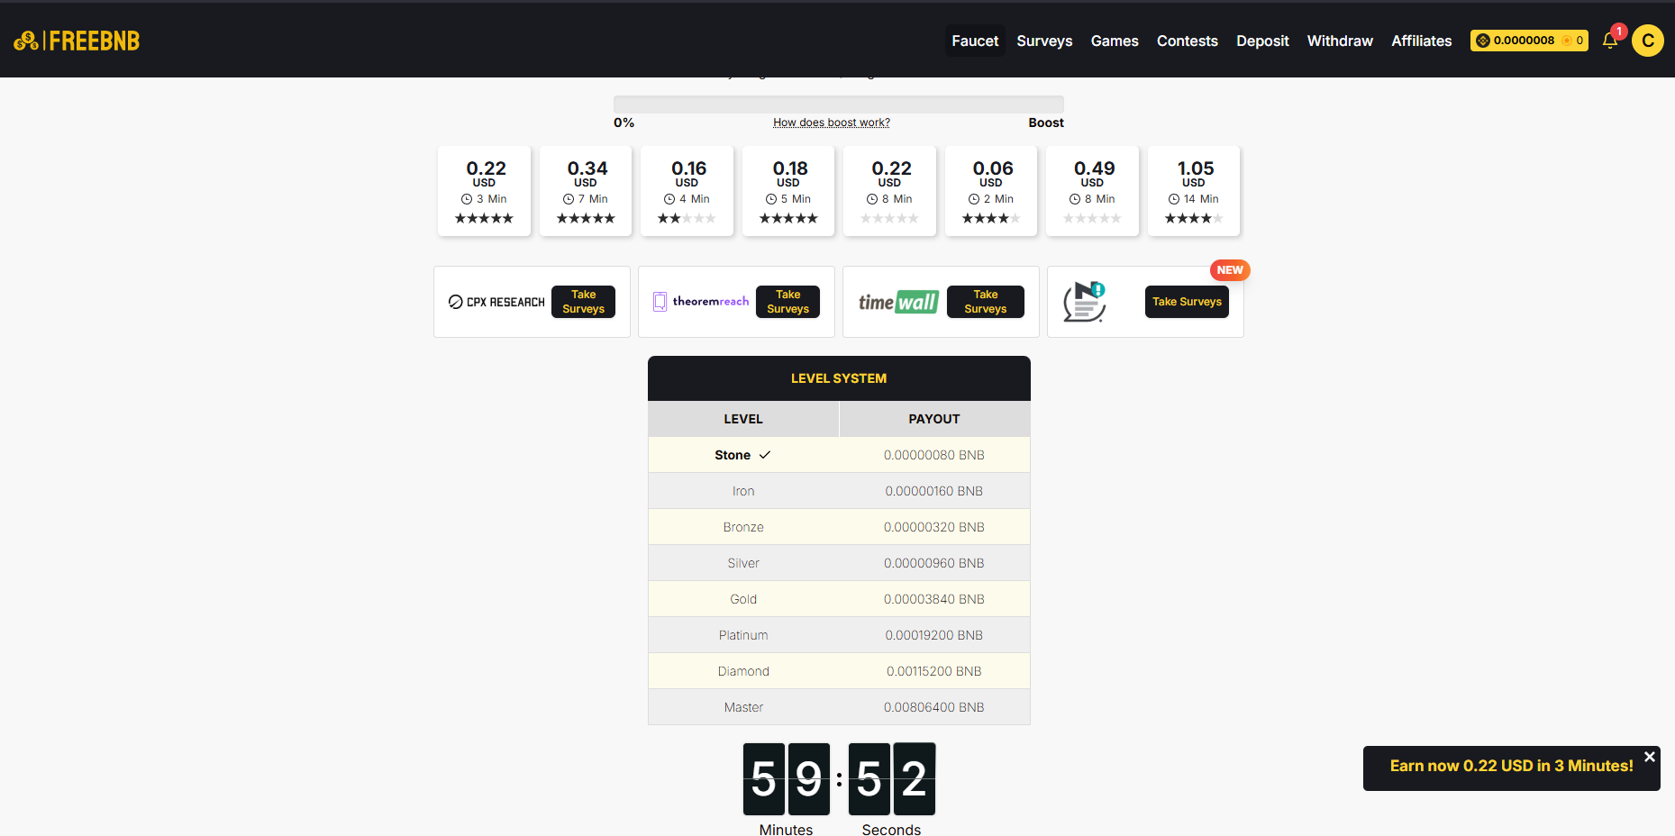Select the 0.34 USD 7 Min survey card

click(586, 191)
